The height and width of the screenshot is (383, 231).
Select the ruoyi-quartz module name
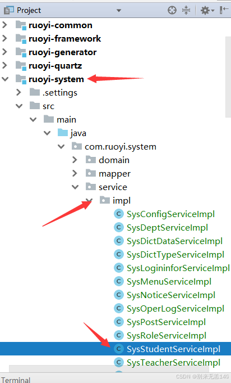coord(56,66)
